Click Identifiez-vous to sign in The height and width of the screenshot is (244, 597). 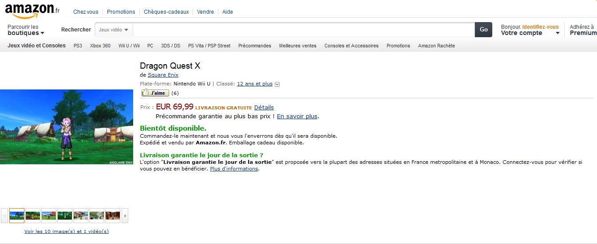pyautogui.click(x=540, y=27)
